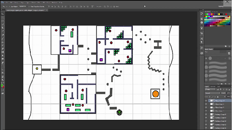Image resolution: width=232 pixels, height=130 pixels.
Task: Select the Lasso tool
Action: click(3, 21)
